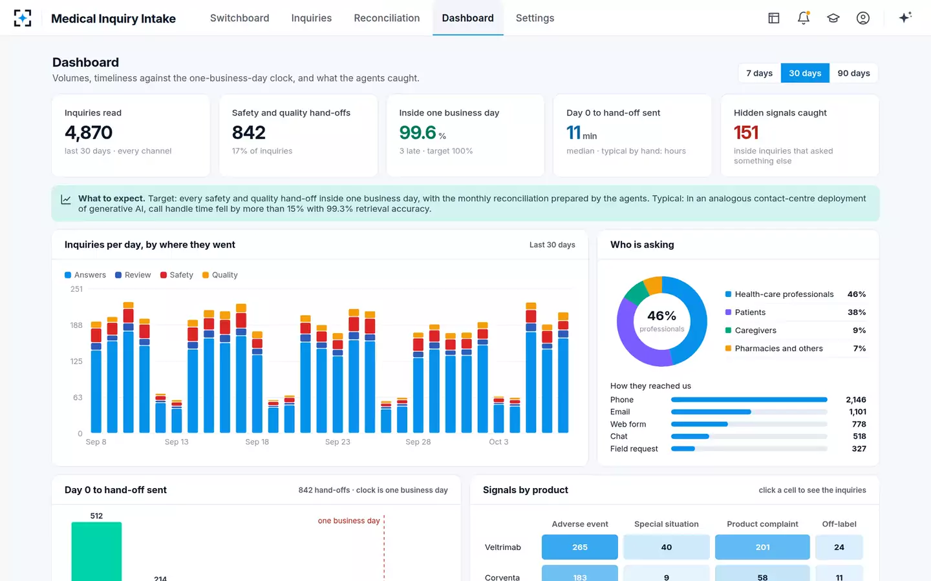
Task: Set the time range to 7 days
Action: [760, 73]
